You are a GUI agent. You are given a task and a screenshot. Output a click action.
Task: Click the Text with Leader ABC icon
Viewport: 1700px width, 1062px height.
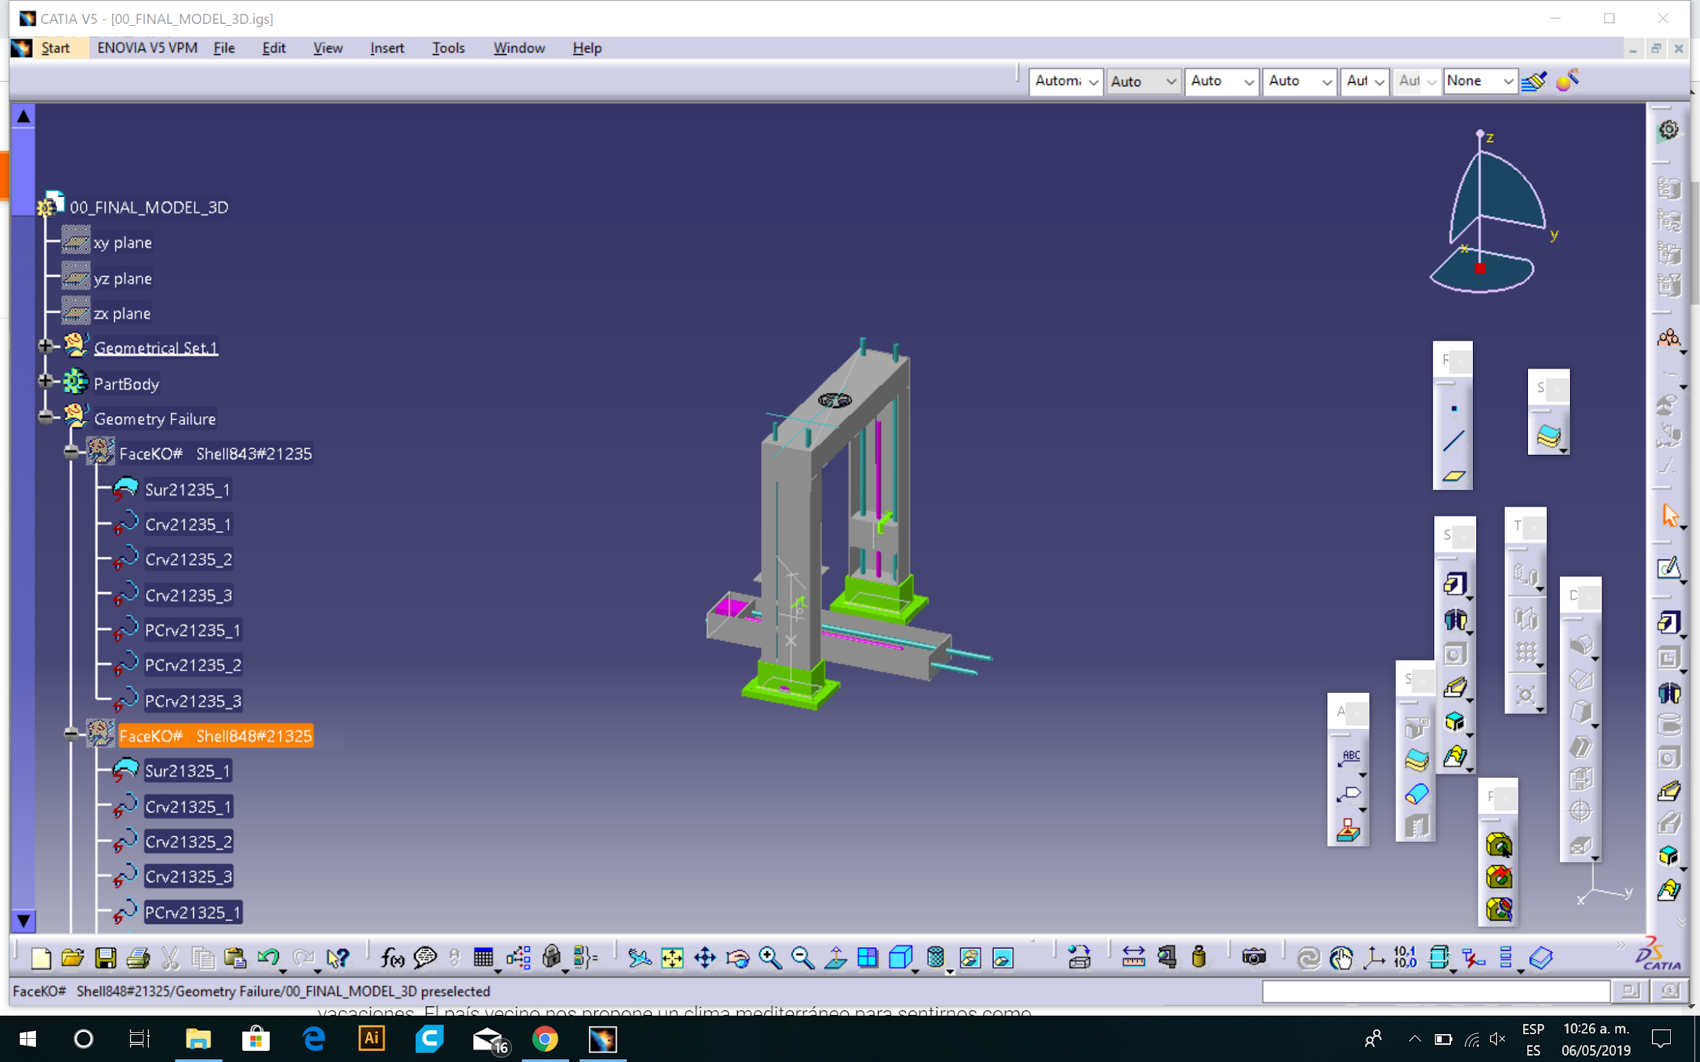coord(1350,759)
